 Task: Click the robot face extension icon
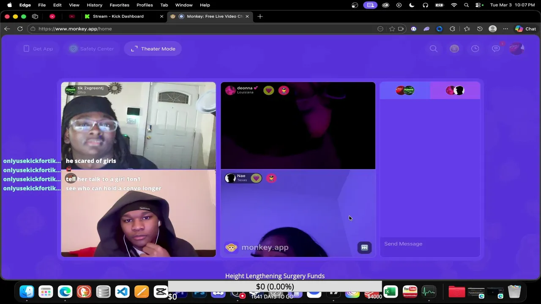414,29
